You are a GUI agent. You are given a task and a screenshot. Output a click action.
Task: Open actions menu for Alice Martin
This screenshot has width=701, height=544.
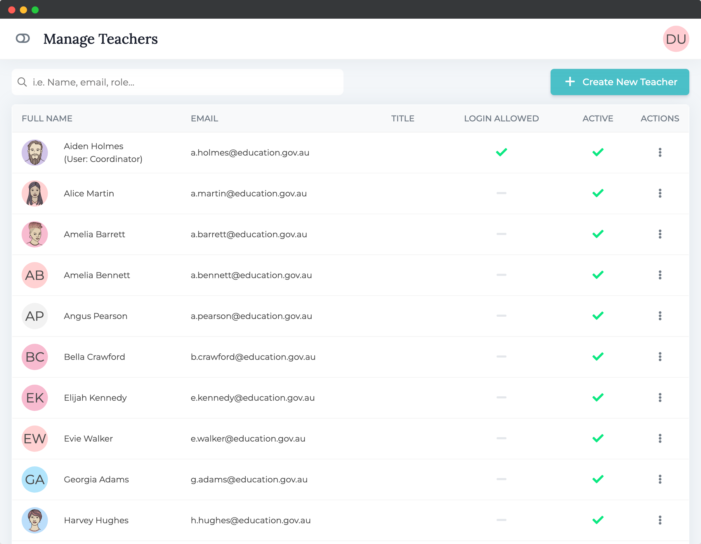[660, 193]
